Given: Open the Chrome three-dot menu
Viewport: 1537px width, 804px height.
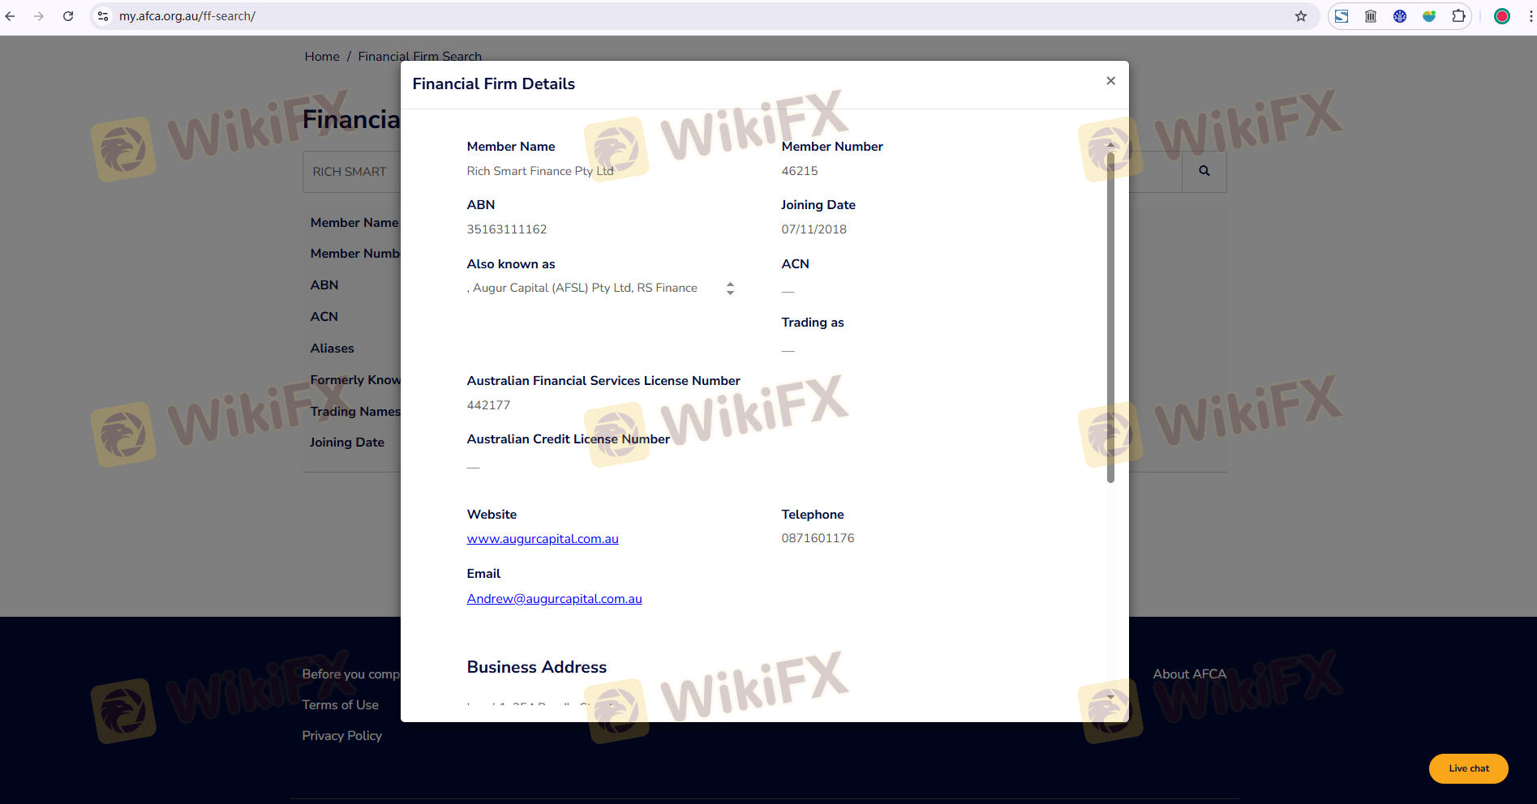Looking at the screenshot, I should click(1531, 16).
